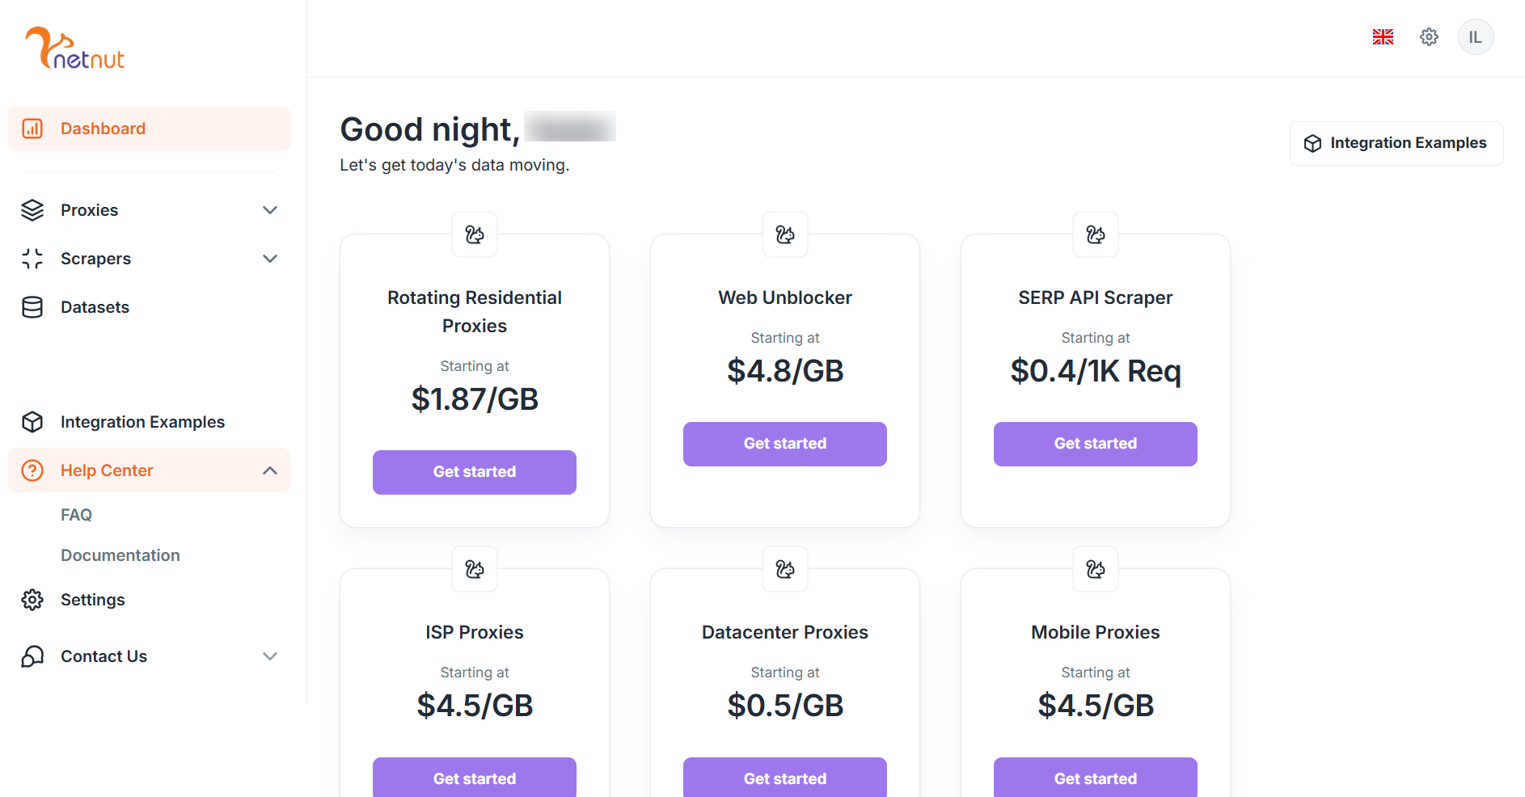Image resolution: width=1525 pixels, height=797 pixels.
Task: Click the IL user avatar
Action: 1475,37
